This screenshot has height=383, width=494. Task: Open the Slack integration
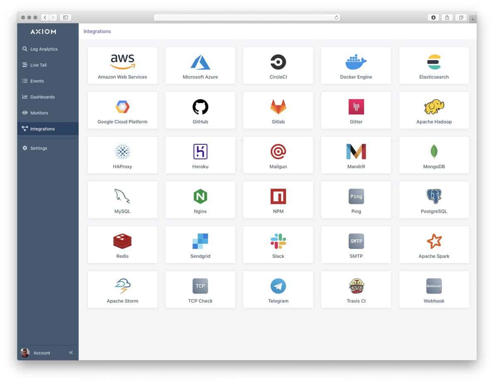click(278, 245)
